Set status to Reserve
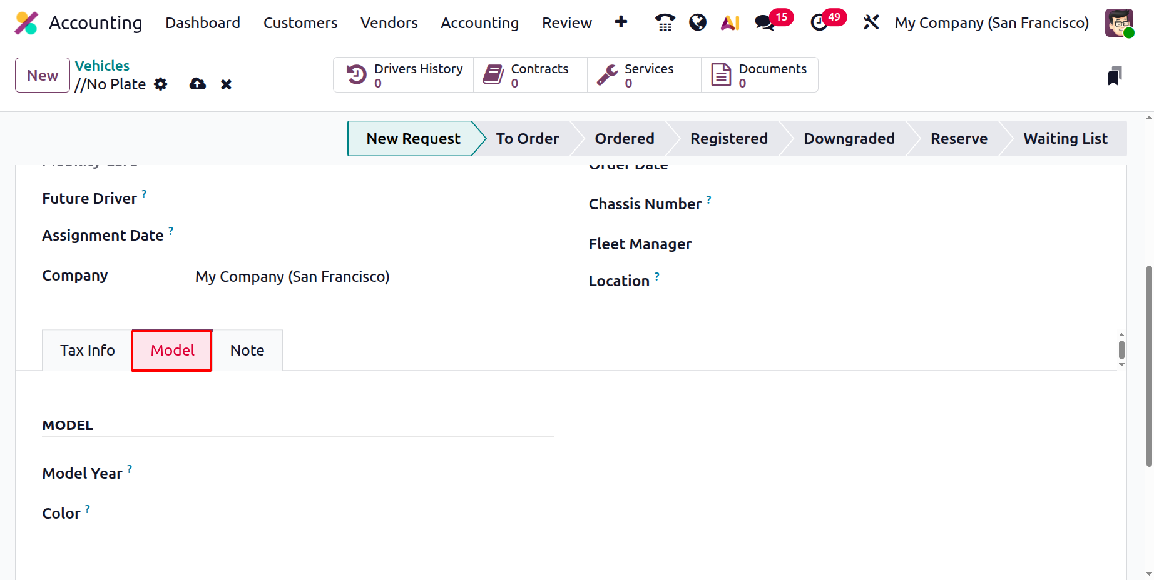Screen dimensions: 1154x580 coord(959,139)
